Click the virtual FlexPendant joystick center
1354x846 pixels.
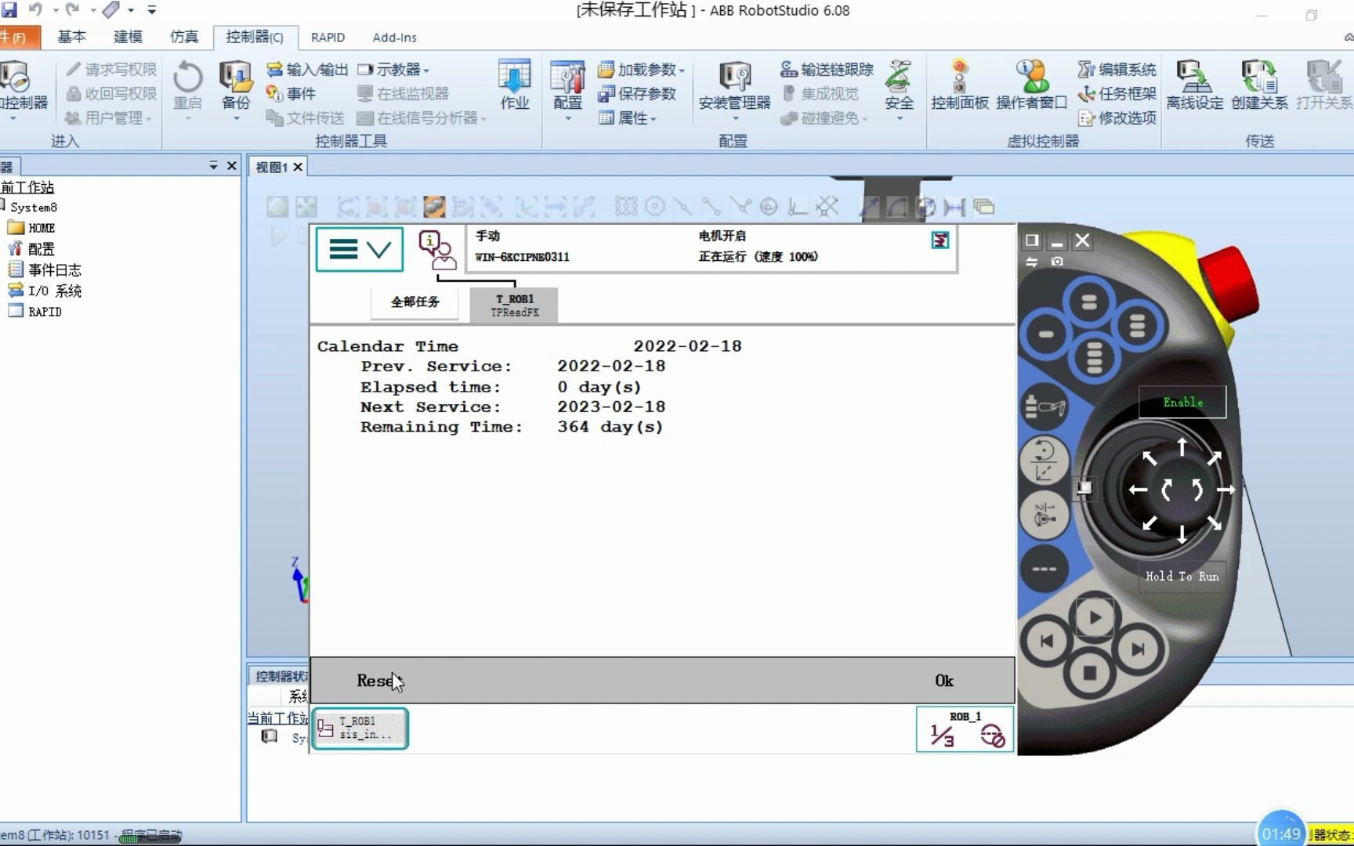1182,490
